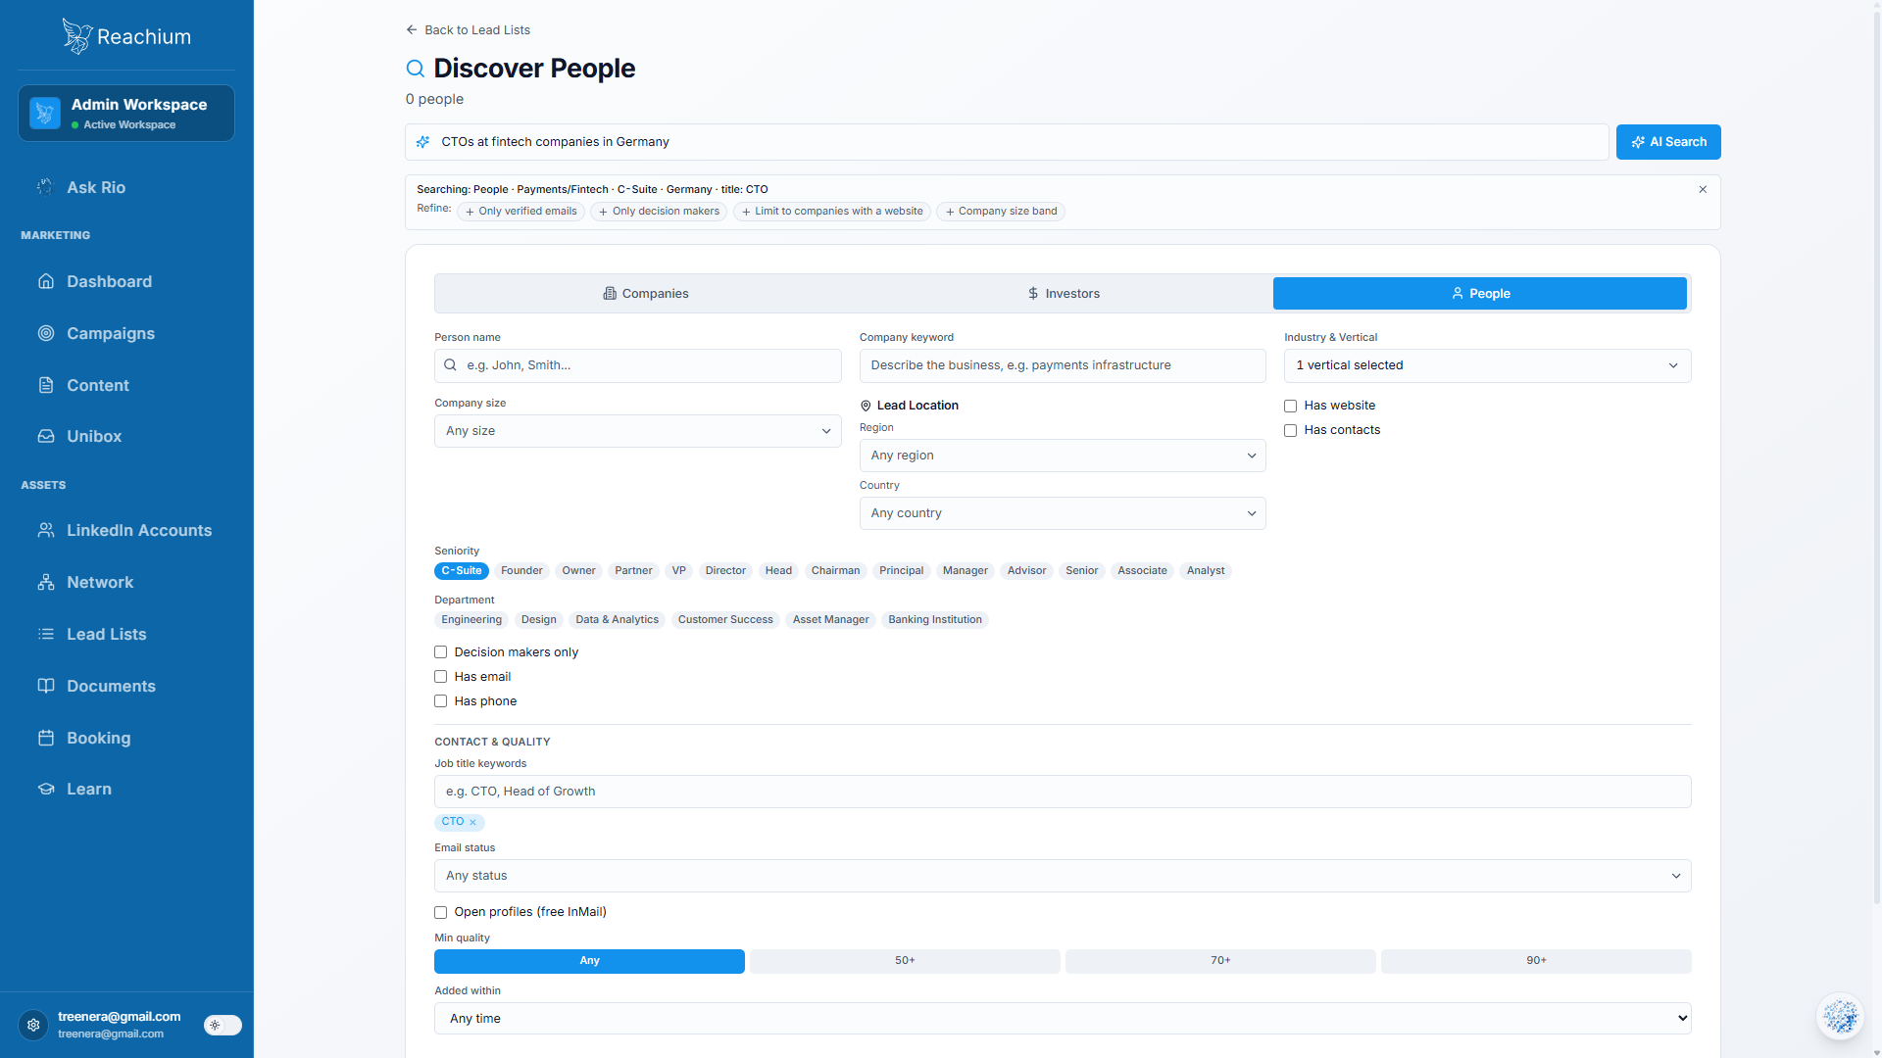Viewport: 1882px width, 1058px height.
Task: Set min quality to 70+
Action: (x=1220, y=961)
